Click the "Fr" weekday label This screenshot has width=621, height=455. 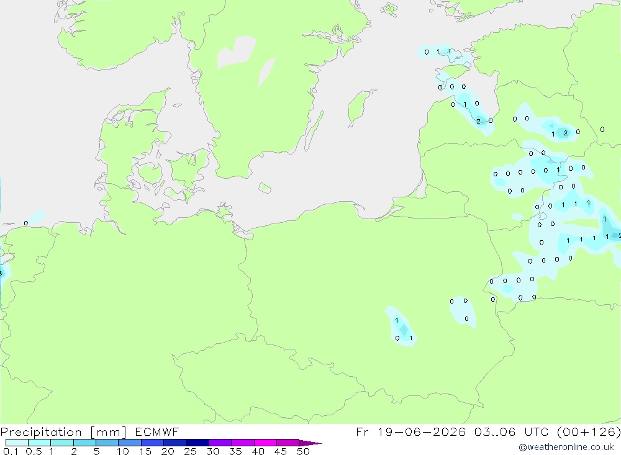(x=362, y=431)
